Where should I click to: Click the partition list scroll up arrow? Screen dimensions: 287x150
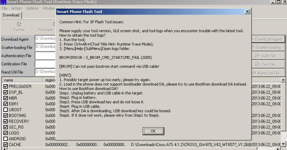283,80
